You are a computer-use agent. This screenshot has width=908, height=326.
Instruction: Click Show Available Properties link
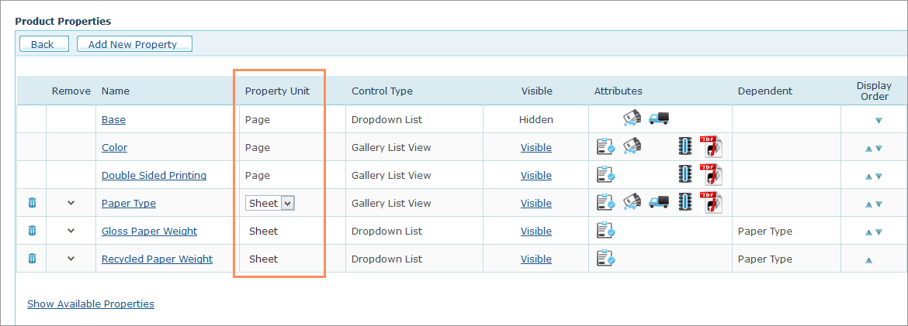pos(91,304)
